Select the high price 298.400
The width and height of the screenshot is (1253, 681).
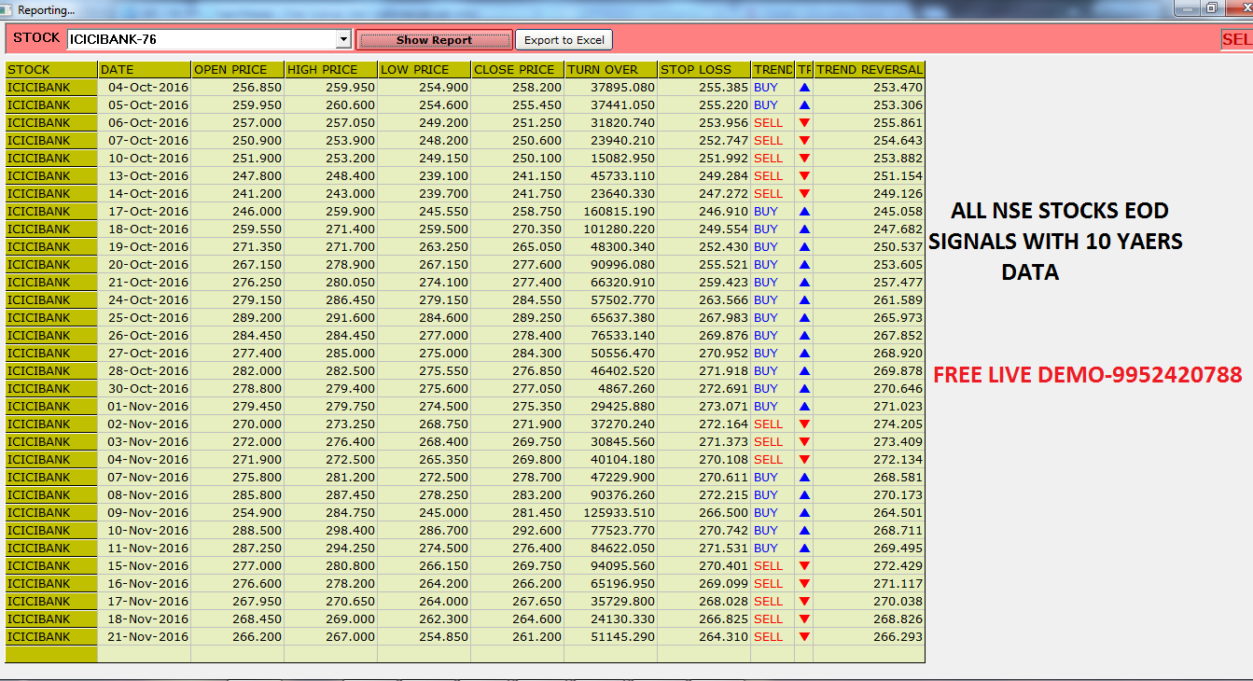(331, 531)
